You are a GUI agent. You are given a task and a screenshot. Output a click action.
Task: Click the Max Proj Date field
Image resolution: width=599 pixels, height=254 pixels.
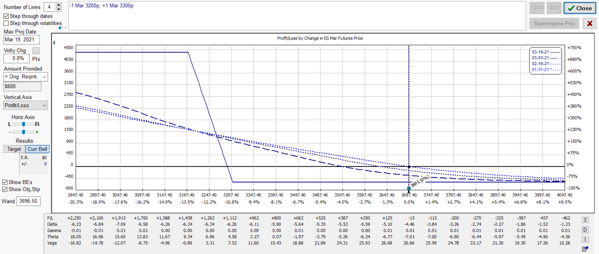click(22, 40)
